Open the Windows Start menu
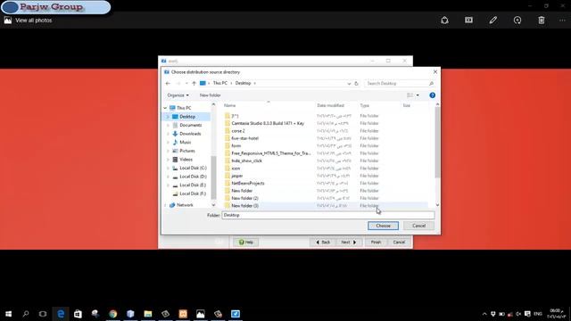571x321 pixels. click(x=8, y=314)
